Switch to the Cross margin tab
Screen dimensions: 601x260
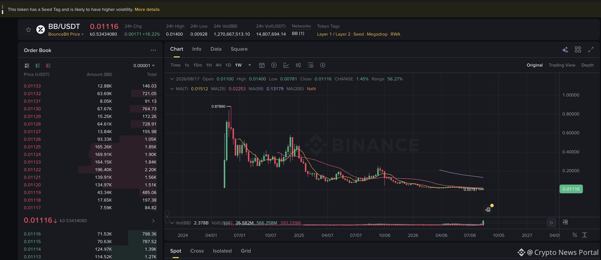[x=197, y=251]
